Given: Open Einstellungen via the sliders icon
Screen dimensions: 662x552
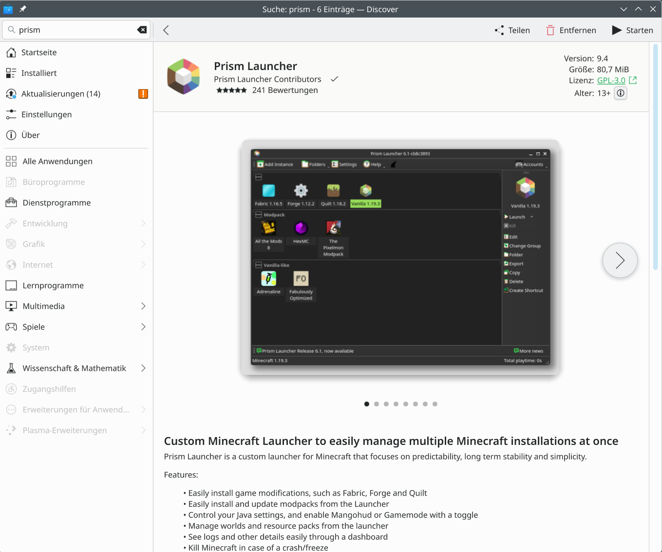Looking at the screenshot, I should point(11,114).
